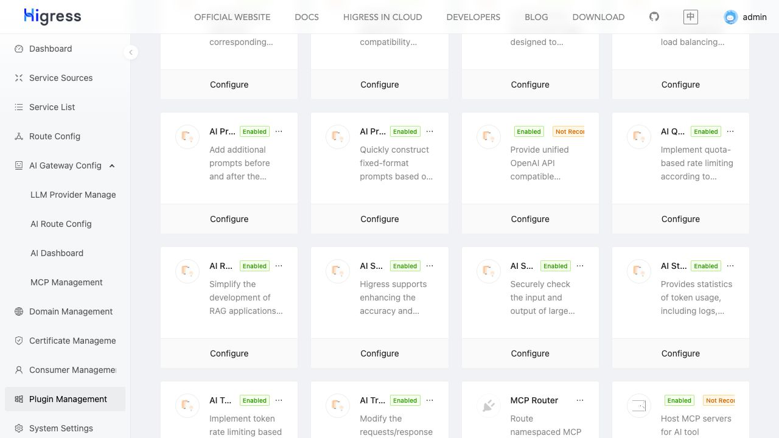Visit HIGRESS IN CLOUD link

[383, 17]
